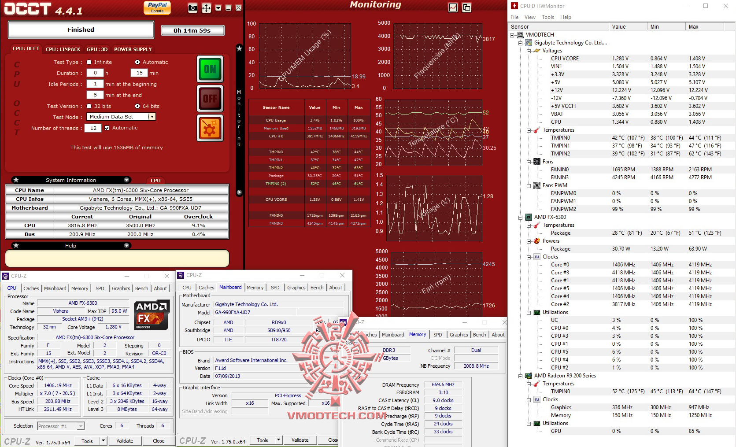Click the fan icon next to Fans
The image size is (736, 447).
(x=537, y=162)
